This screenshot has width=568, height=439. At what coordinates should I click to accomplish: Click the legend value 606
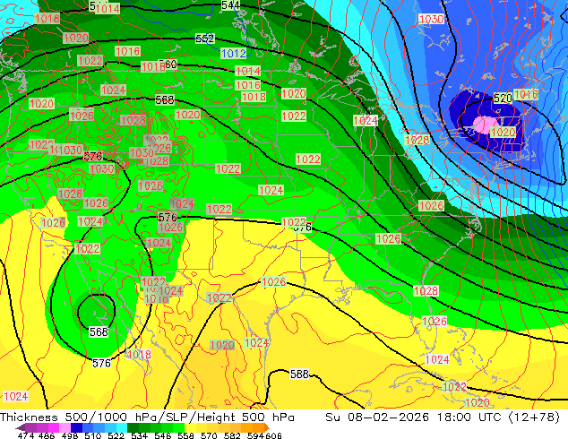point(273,435)
